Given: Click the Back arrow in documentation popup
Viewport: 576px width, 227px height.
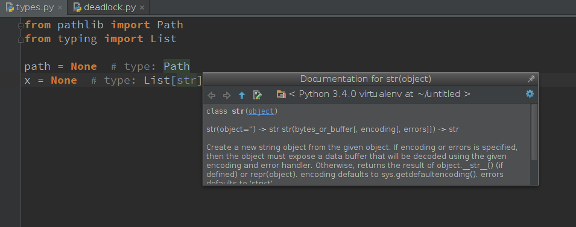Looking at the screenshot, I should coord(211,95).
